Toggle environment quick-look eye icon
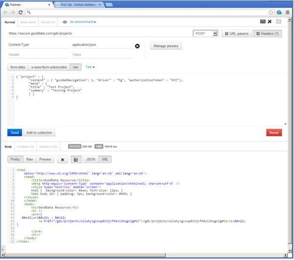 (65, 22)
